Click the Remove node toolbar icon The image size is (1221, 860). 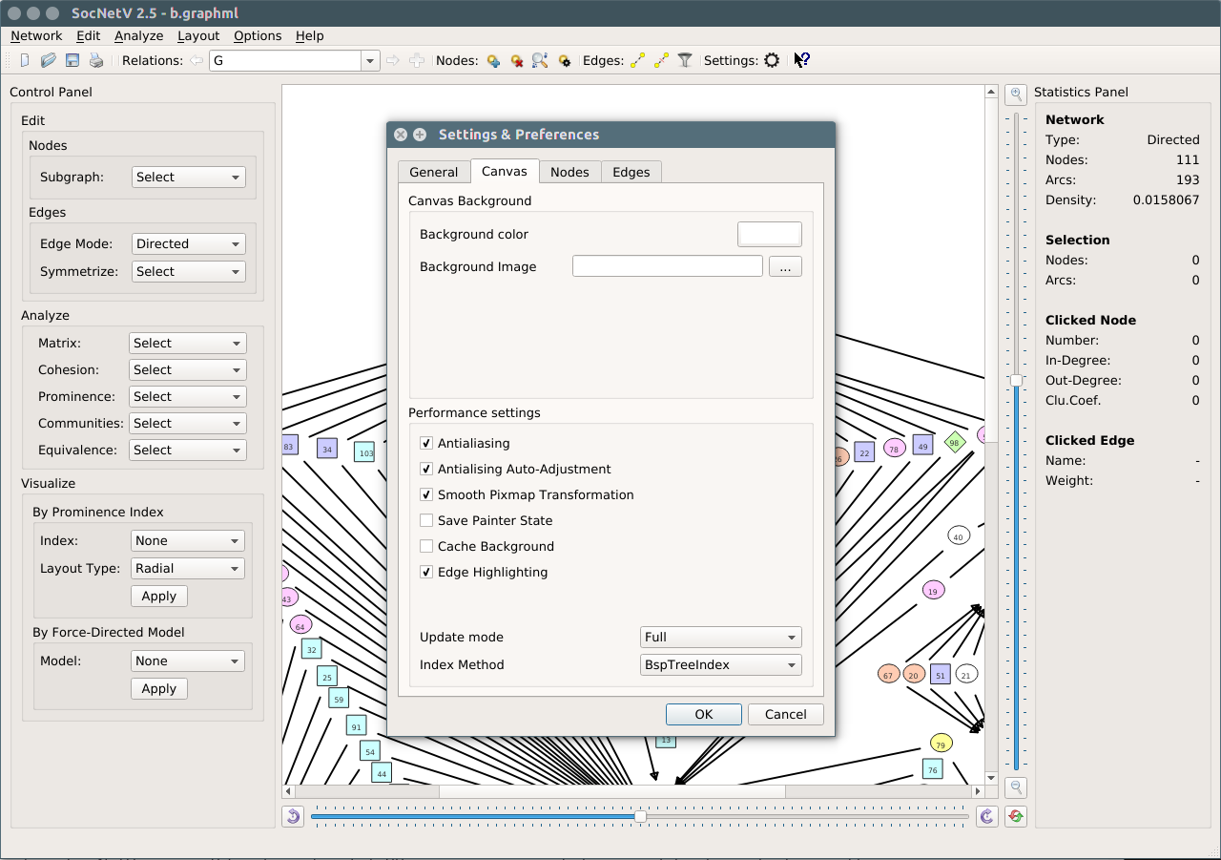tap(517, 60)
